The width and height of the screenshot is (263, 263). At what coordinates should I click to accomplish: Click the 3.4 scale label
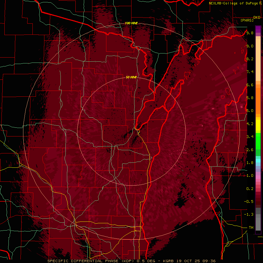pos(250,137)
